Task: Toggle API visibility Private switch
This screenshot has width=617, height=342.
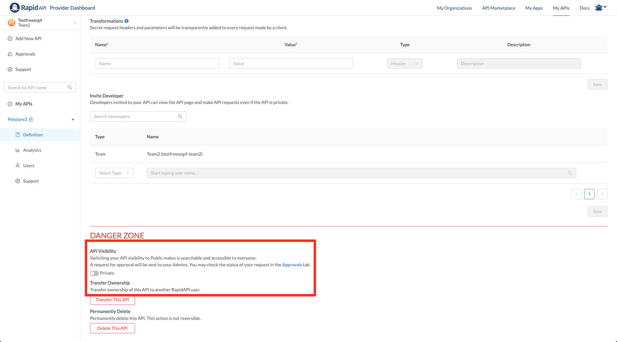Action: pos(94,273)
